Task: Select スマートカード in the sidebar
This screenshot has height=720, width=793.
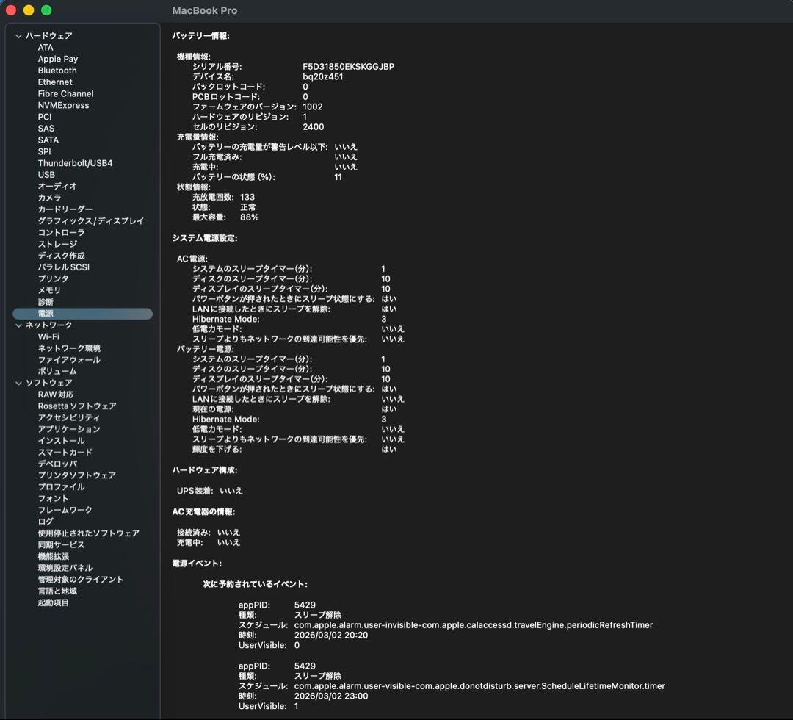Action: tap(65, 453)
